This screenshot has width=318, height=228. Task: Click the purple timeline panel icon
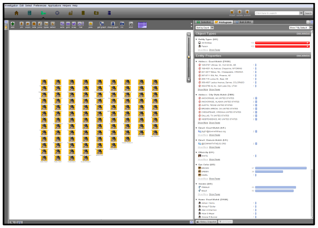pos(142,25)
